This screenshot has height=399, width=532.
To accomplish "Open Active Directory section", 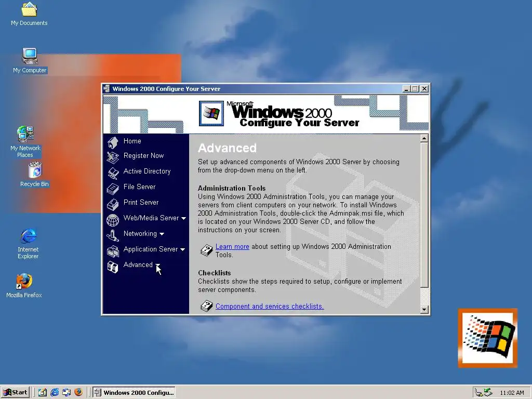I will (x=147, y=171).
